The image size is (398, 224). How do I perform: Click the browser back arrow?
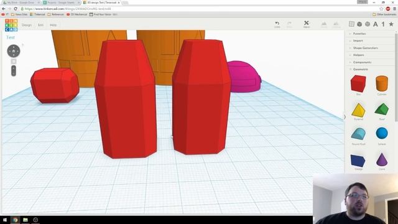point(4,9)
